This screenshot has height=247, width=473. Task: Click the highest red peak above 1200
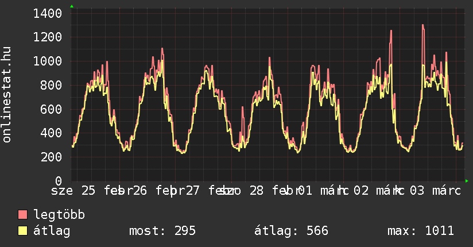click(422, 25)
